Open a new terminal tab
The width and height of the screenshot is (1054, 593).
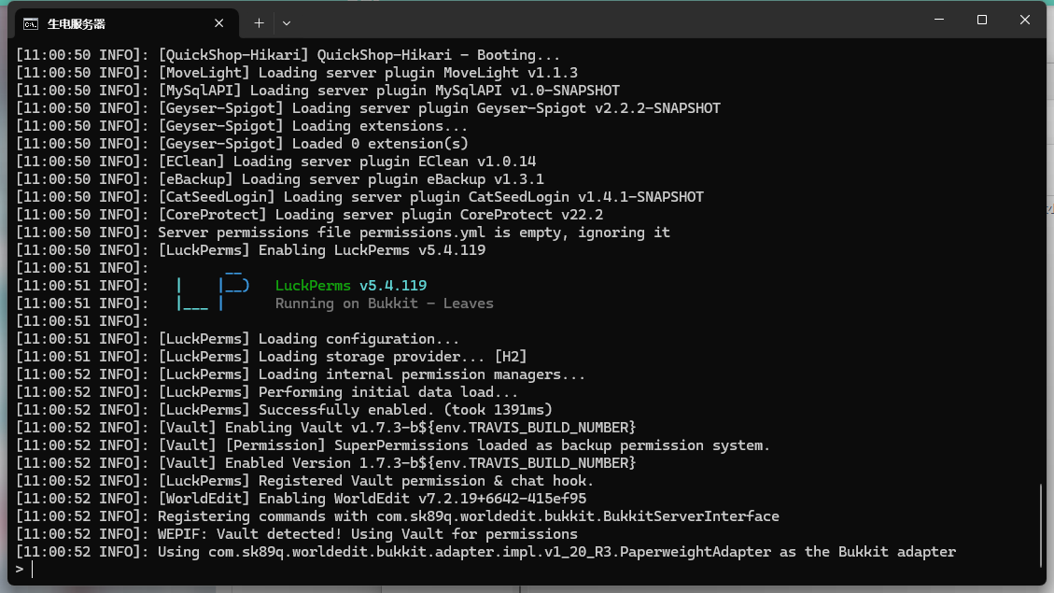coord(259,22)
